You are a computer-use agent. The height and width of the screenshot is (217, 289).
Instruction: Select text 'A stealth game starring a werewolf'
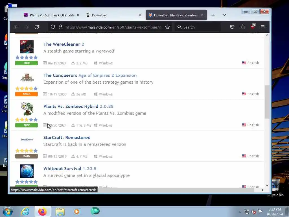79,51
